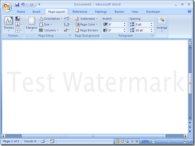Switch to Full Screen Reading view

pos(122,141)
